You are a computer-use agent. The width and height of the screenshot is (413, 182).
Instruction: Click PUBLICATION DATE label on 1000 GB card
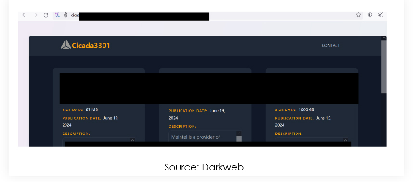pos(295,118)
